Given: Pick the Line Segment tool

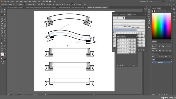Looking at the screenshot, I should coord(5,17).
